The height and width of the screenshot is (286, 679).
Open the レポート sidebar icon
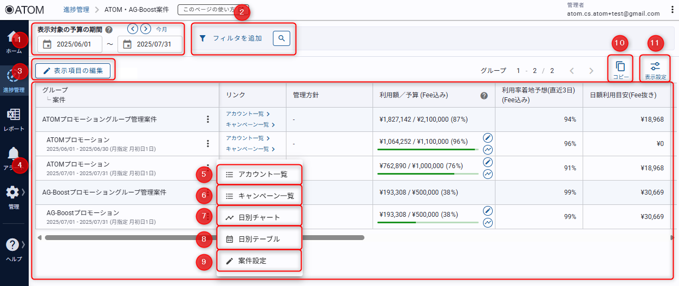pyautogui.click(x=14, y=116)
